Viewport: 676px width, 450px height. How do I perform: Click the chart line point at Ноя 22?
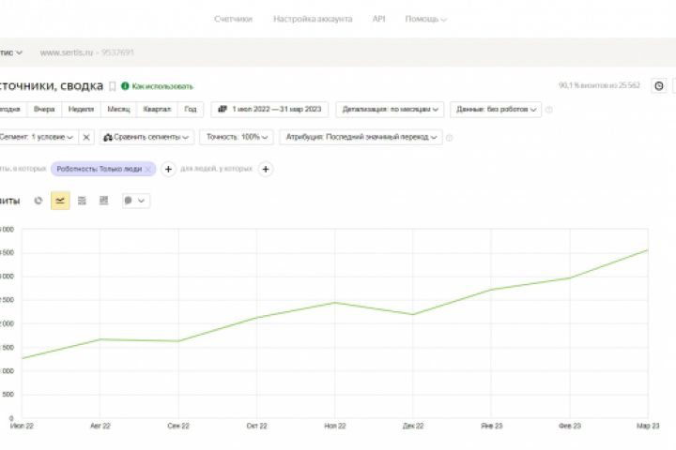pos(335,303)
